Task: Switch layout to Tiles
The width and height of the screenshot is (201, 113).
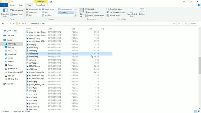Action: (29, 15)
